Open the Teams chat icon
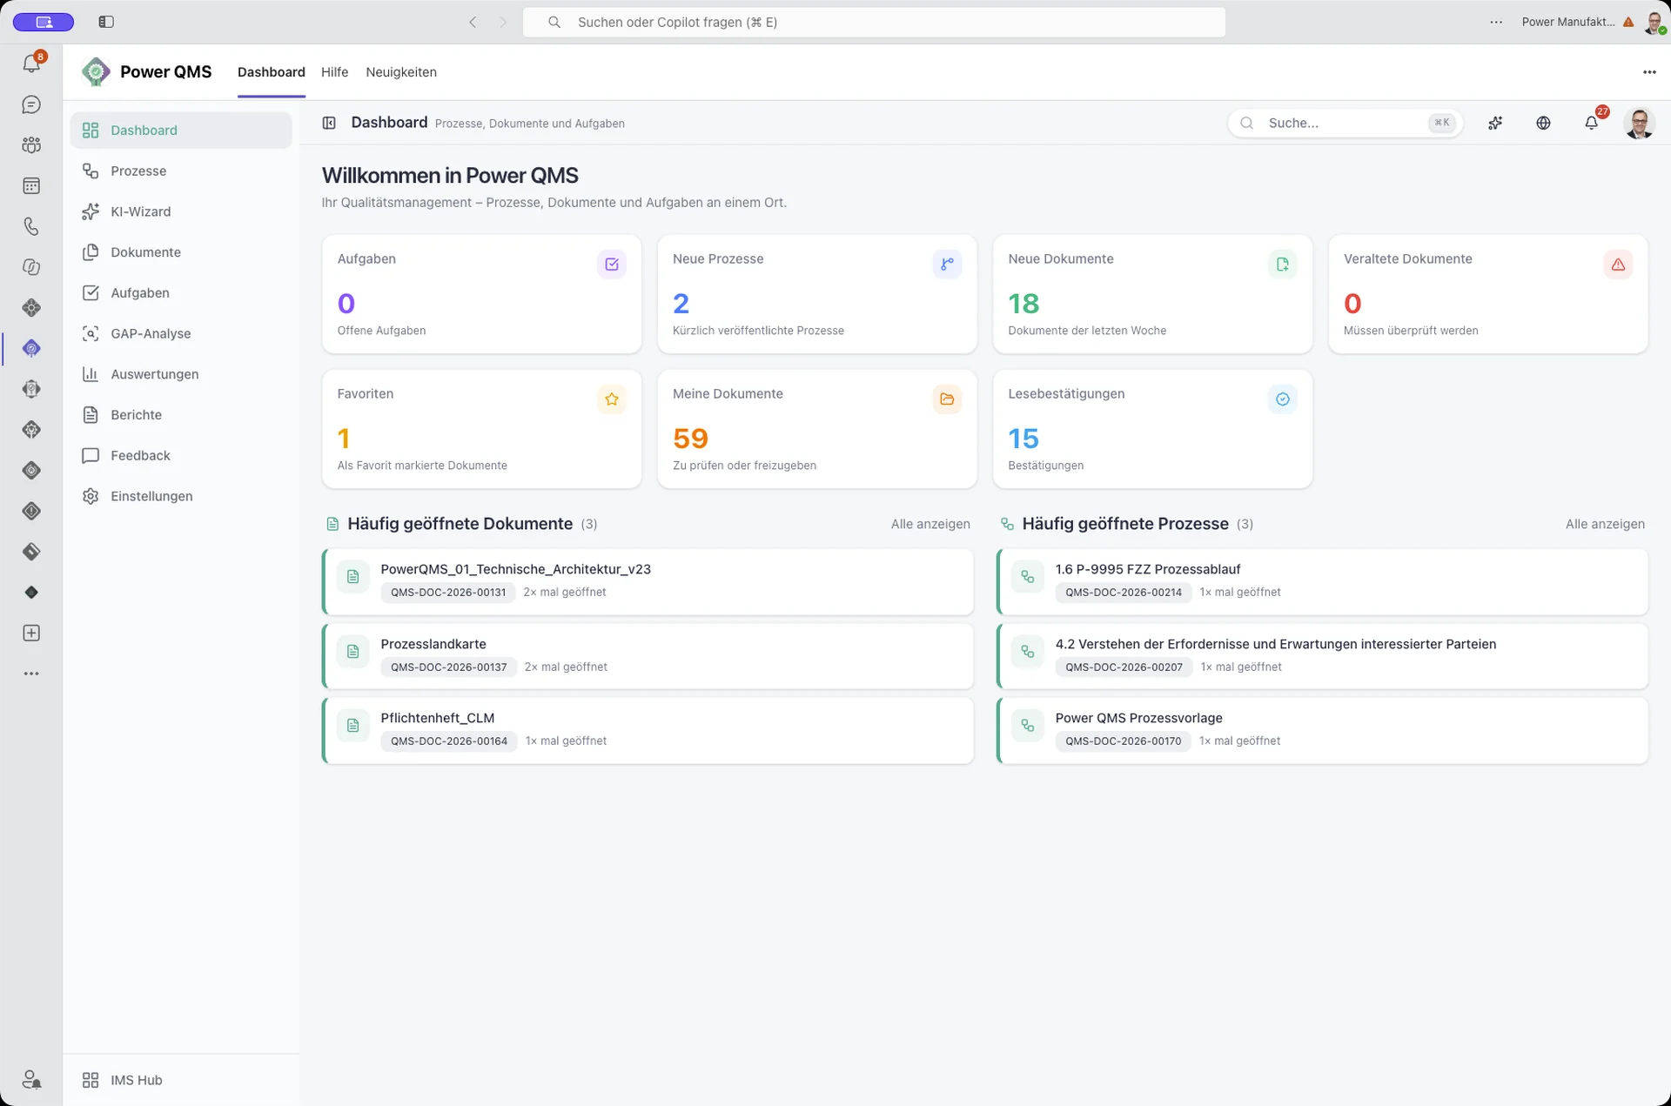This screenshot has width=1671, height=1106. point(31,104)
